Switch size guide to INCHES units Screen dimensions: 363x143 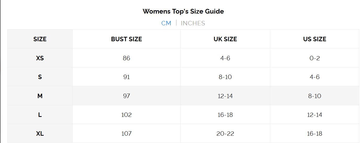[193, 23]
